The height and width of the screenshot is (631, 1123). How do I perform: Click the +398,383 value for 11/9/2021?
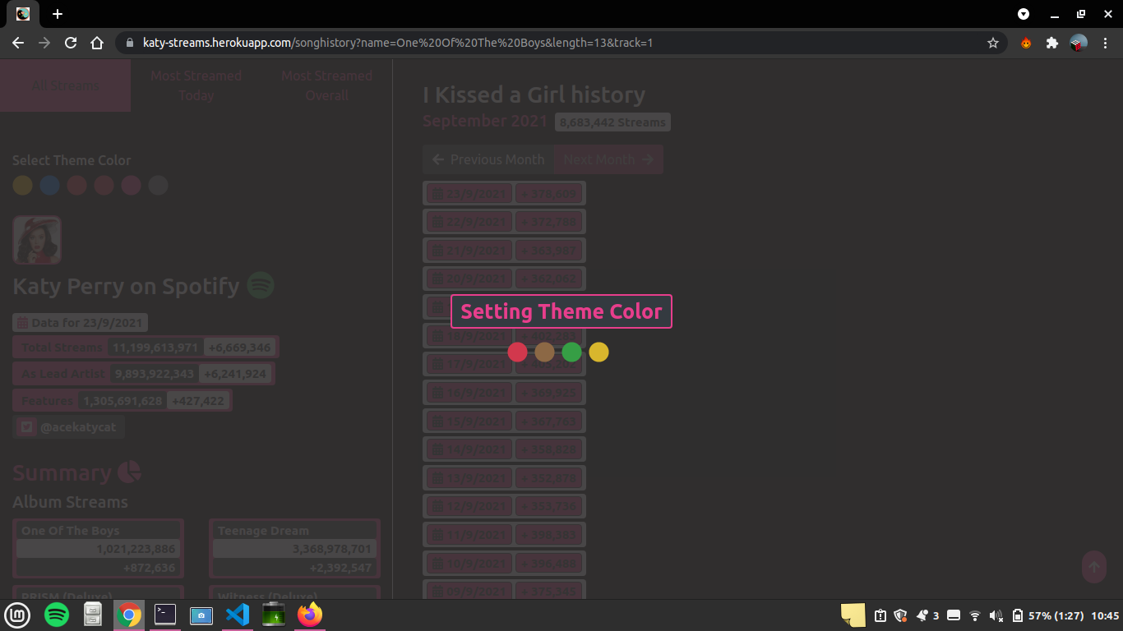(x=549, y=535)
